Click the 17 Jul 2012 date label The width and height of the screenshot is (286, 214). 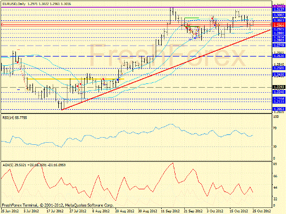(55, 211)
